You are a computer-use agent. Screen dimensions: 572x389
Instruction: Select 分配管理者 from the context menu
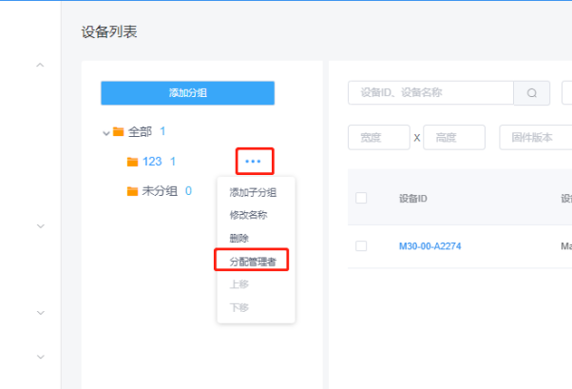pyautogui.click(x=252, y=261)
